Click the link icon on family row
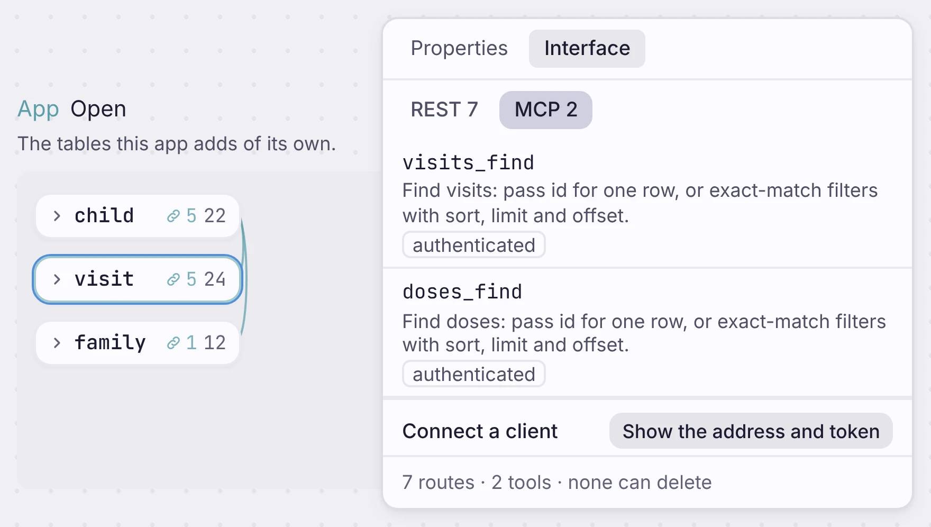The width and height of the screenshot is (931, 527). (174, 343)
